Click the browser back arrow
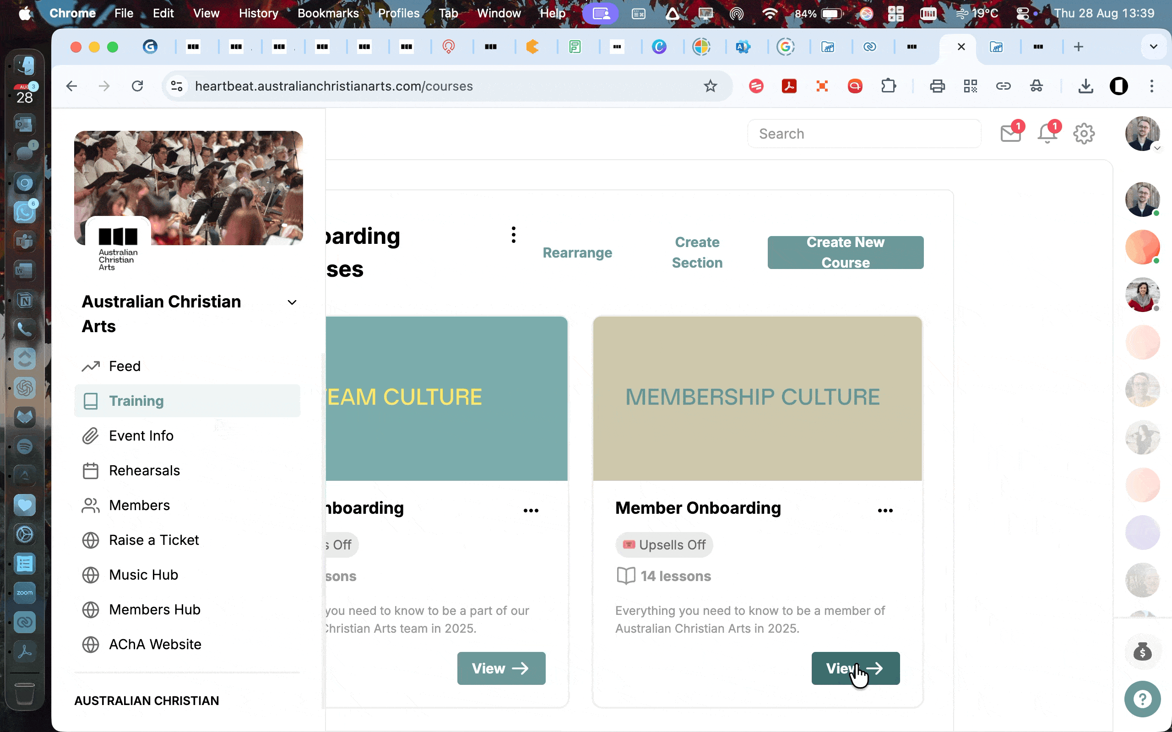This screenshot has height=732, width=1172. (72, 86)
